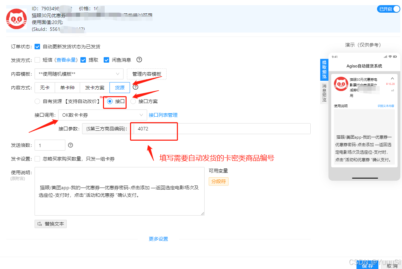Open the 查看余量 link
The image size is (402, 269).
pos(66,60)
